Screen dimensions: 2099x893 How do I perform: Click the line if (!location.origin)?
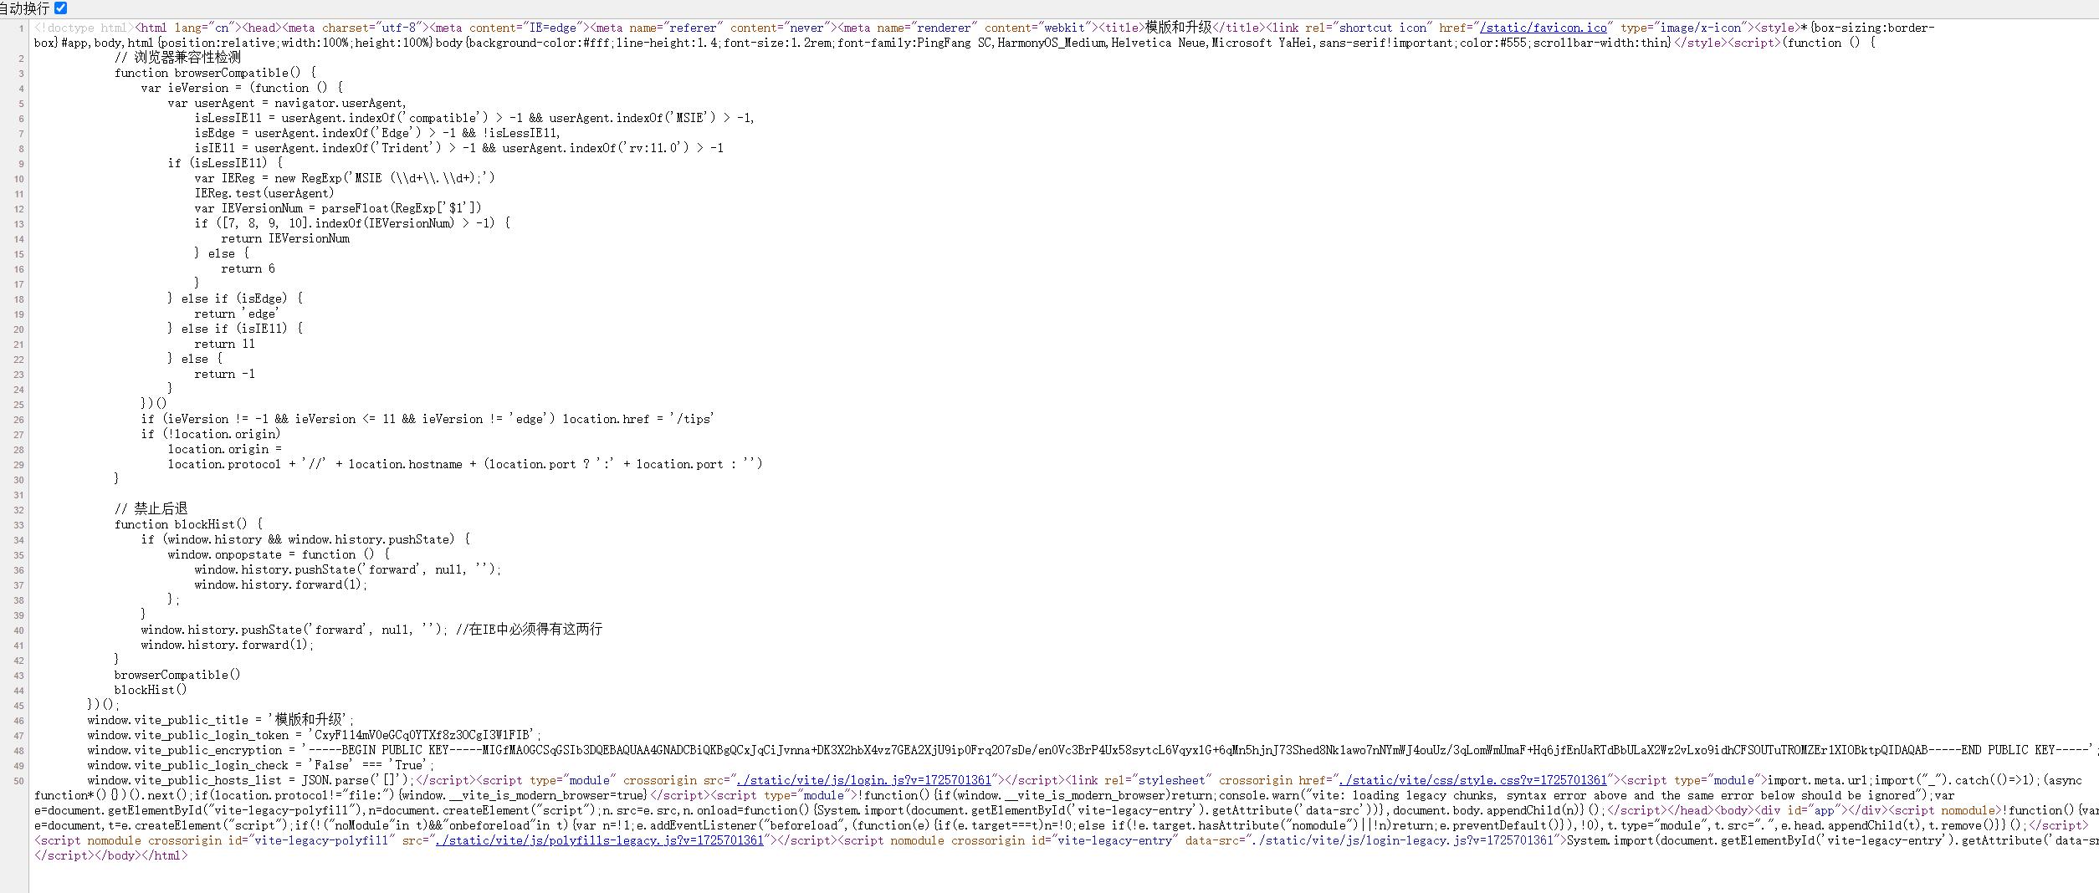pyautogui.click(x=211, y=434)
